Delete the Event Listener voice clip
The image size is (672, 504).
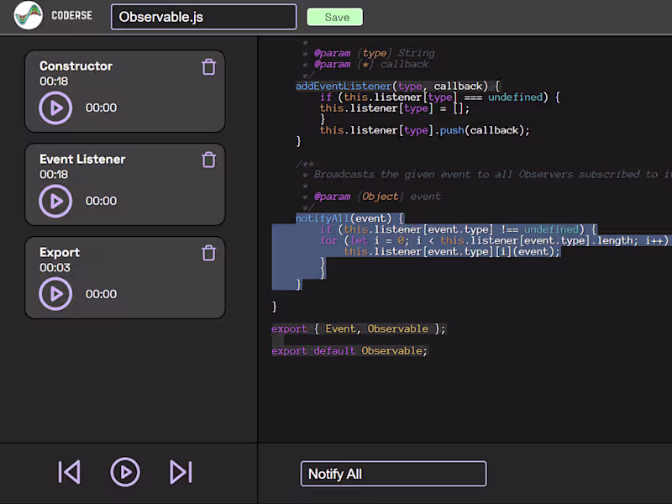pyautogui.click(x=208, y=160)
